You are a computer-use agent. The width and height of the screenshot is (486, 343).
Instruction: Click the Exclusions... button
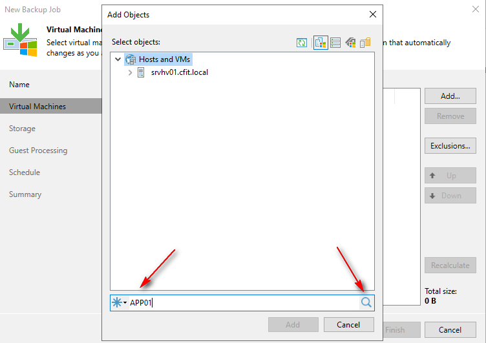tap(450, 146)
